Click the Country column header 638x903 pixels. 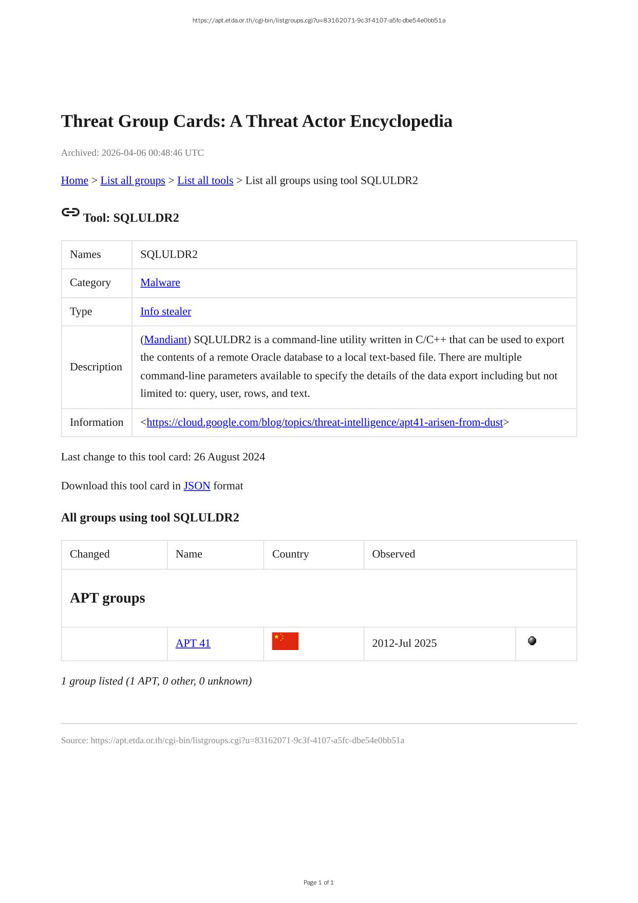tap(290, 554)
